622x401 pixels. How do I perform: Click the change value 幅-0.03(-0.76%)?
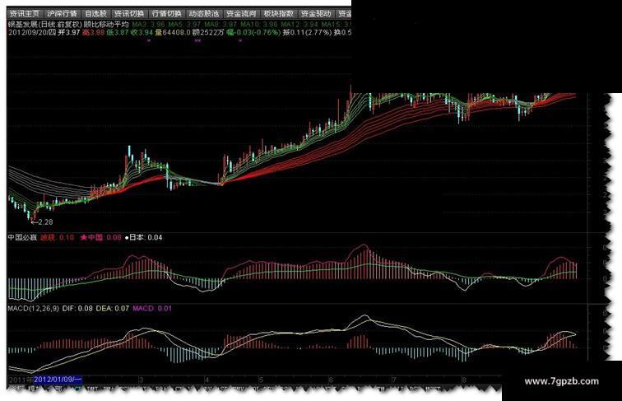coord(253,33)
